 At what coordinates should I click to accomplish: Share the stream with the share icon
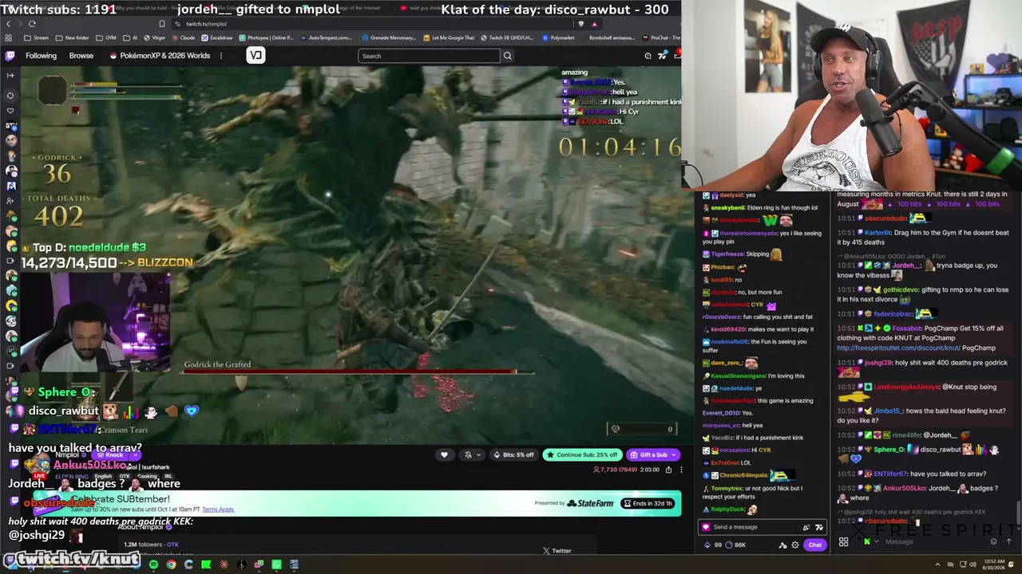(x=669, y=470)
